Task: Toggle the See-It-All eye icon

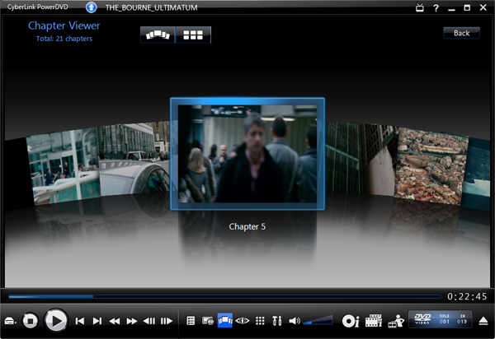Action: click(x=243, y=321)
